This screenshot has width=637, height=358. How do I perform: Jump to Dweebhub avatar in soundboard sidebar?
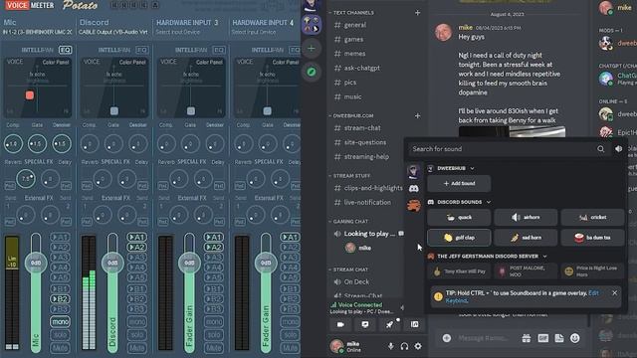click(414, 171)
